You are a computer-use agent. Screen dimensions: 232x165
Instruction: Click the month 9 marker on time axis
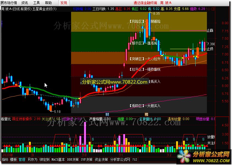point(33,155)
